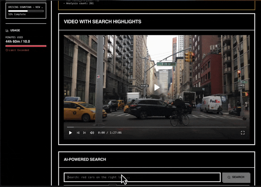Click the magnifier icon in the Search button
The width and height of the screenshot is (261, 187).
229,177
